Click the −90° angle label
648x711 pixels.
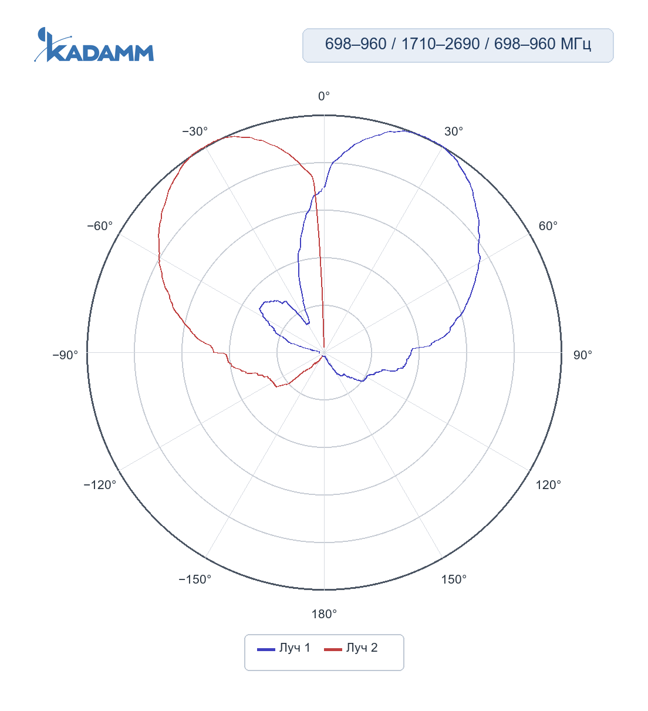pos(65,355)
